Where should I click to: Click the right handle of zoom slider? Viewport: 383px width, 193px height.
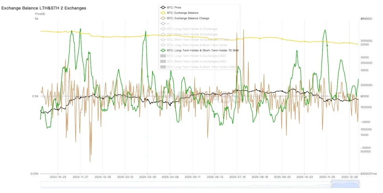pyautogui.click(x=360, y=184)
